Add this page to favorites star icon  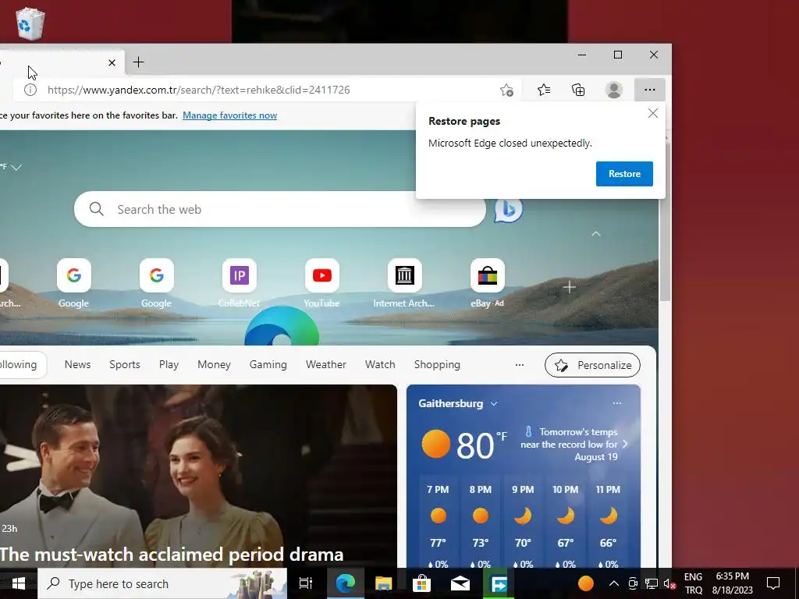[506, 90]
